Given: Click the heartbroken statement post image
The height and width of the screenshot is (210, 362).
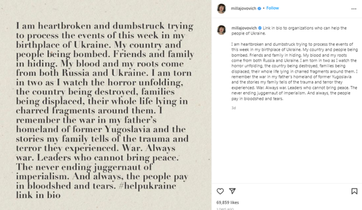Looking at the screenshot, I should [106, 105].
